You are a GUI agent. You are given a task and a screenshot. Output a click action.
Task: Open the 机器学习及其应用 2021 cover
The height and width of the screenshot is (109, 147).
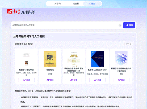[98, 59]
